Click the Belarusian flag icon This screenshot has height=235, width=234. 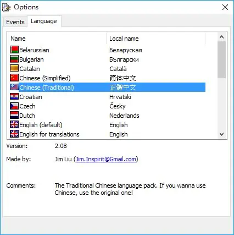14,50
